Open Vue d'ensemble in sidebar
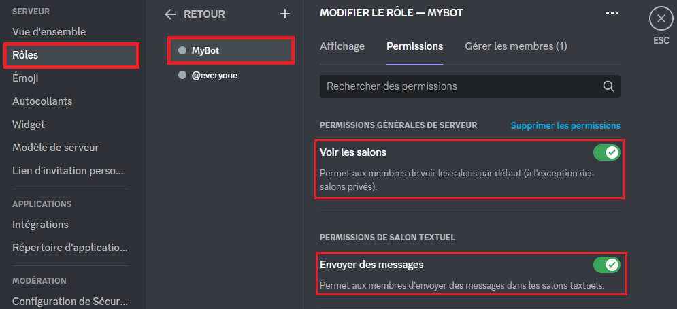Viewport: 677px width, 309px height. coord(49,32)
